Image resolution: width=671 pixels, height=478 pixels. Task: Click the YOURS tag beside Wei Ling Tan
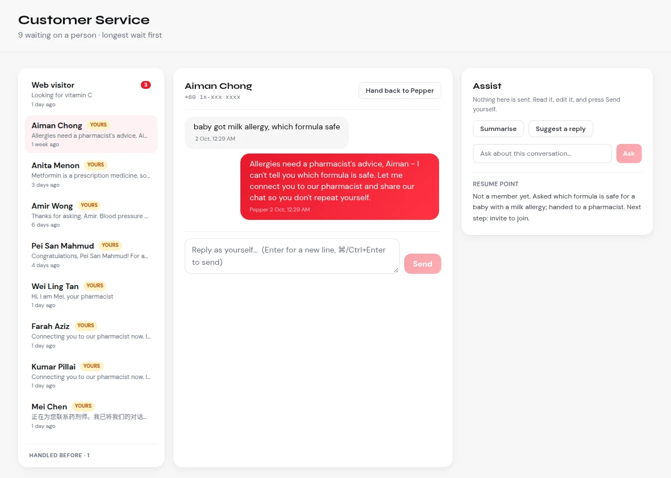(x=95, y=286)
